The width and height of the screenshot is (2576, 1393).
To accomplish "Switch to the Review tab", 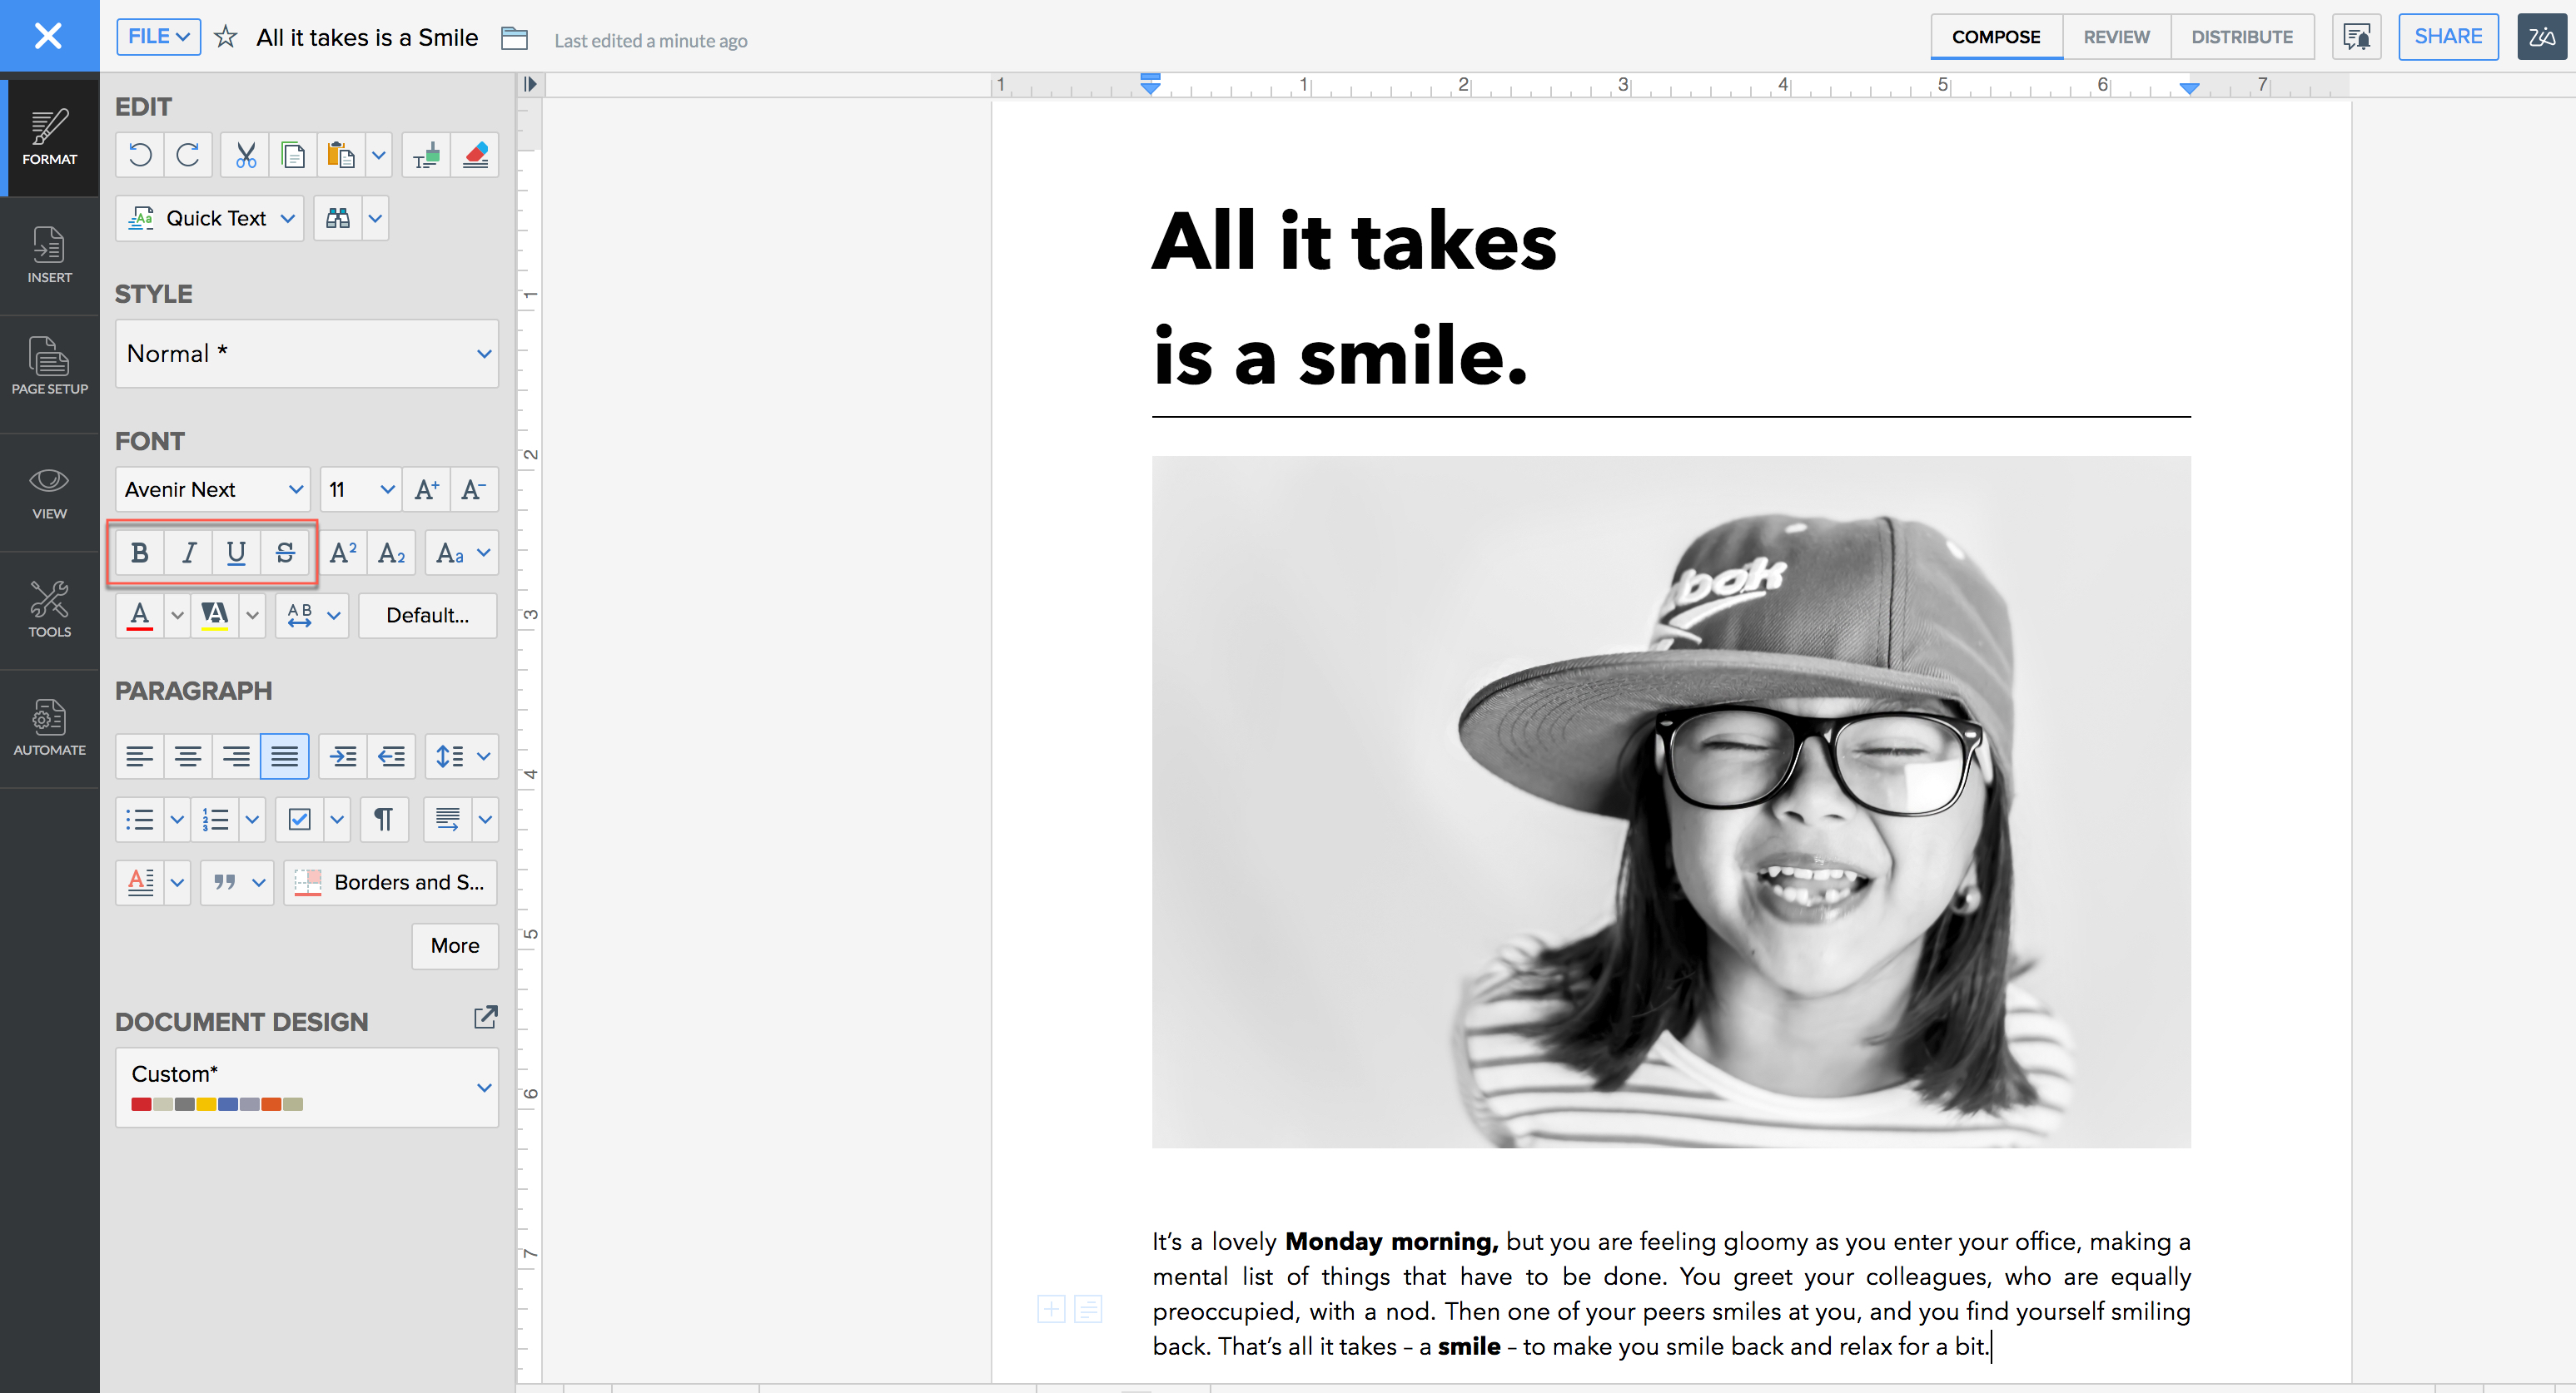I will point(2116,37).
